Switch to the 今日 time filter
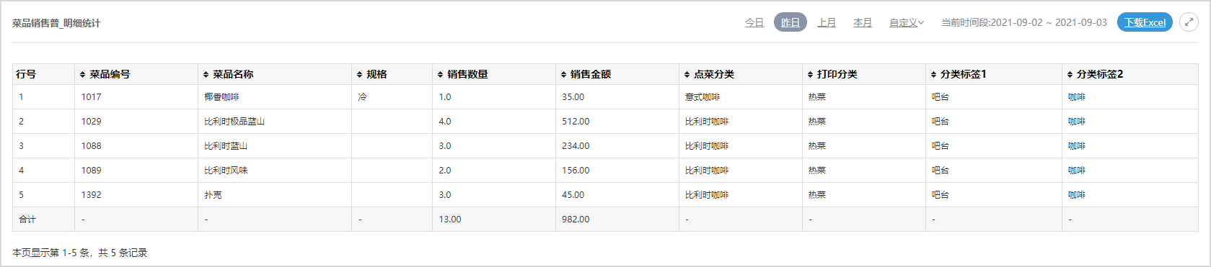Viewport: 1211px width, 267px height. [x=754, y=23]
